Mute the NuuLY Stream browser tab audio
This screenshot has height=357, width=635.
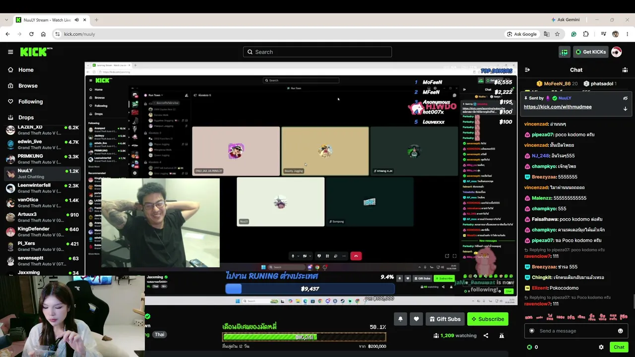(x=76, y=20)
